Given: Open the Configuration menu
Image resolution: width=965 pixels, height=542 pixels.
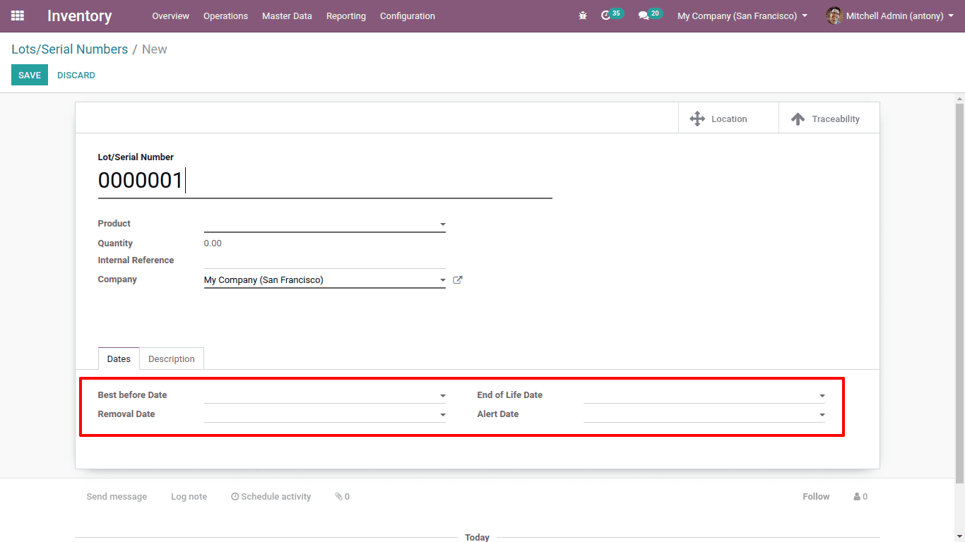Looking at the screenshot, I should 408,16.
